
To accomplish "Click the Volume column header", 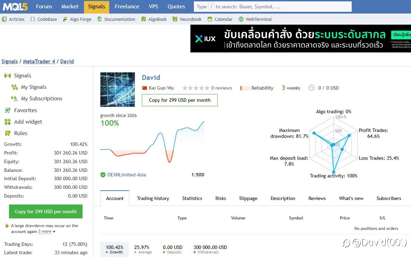I will click(x=238, y=218).
